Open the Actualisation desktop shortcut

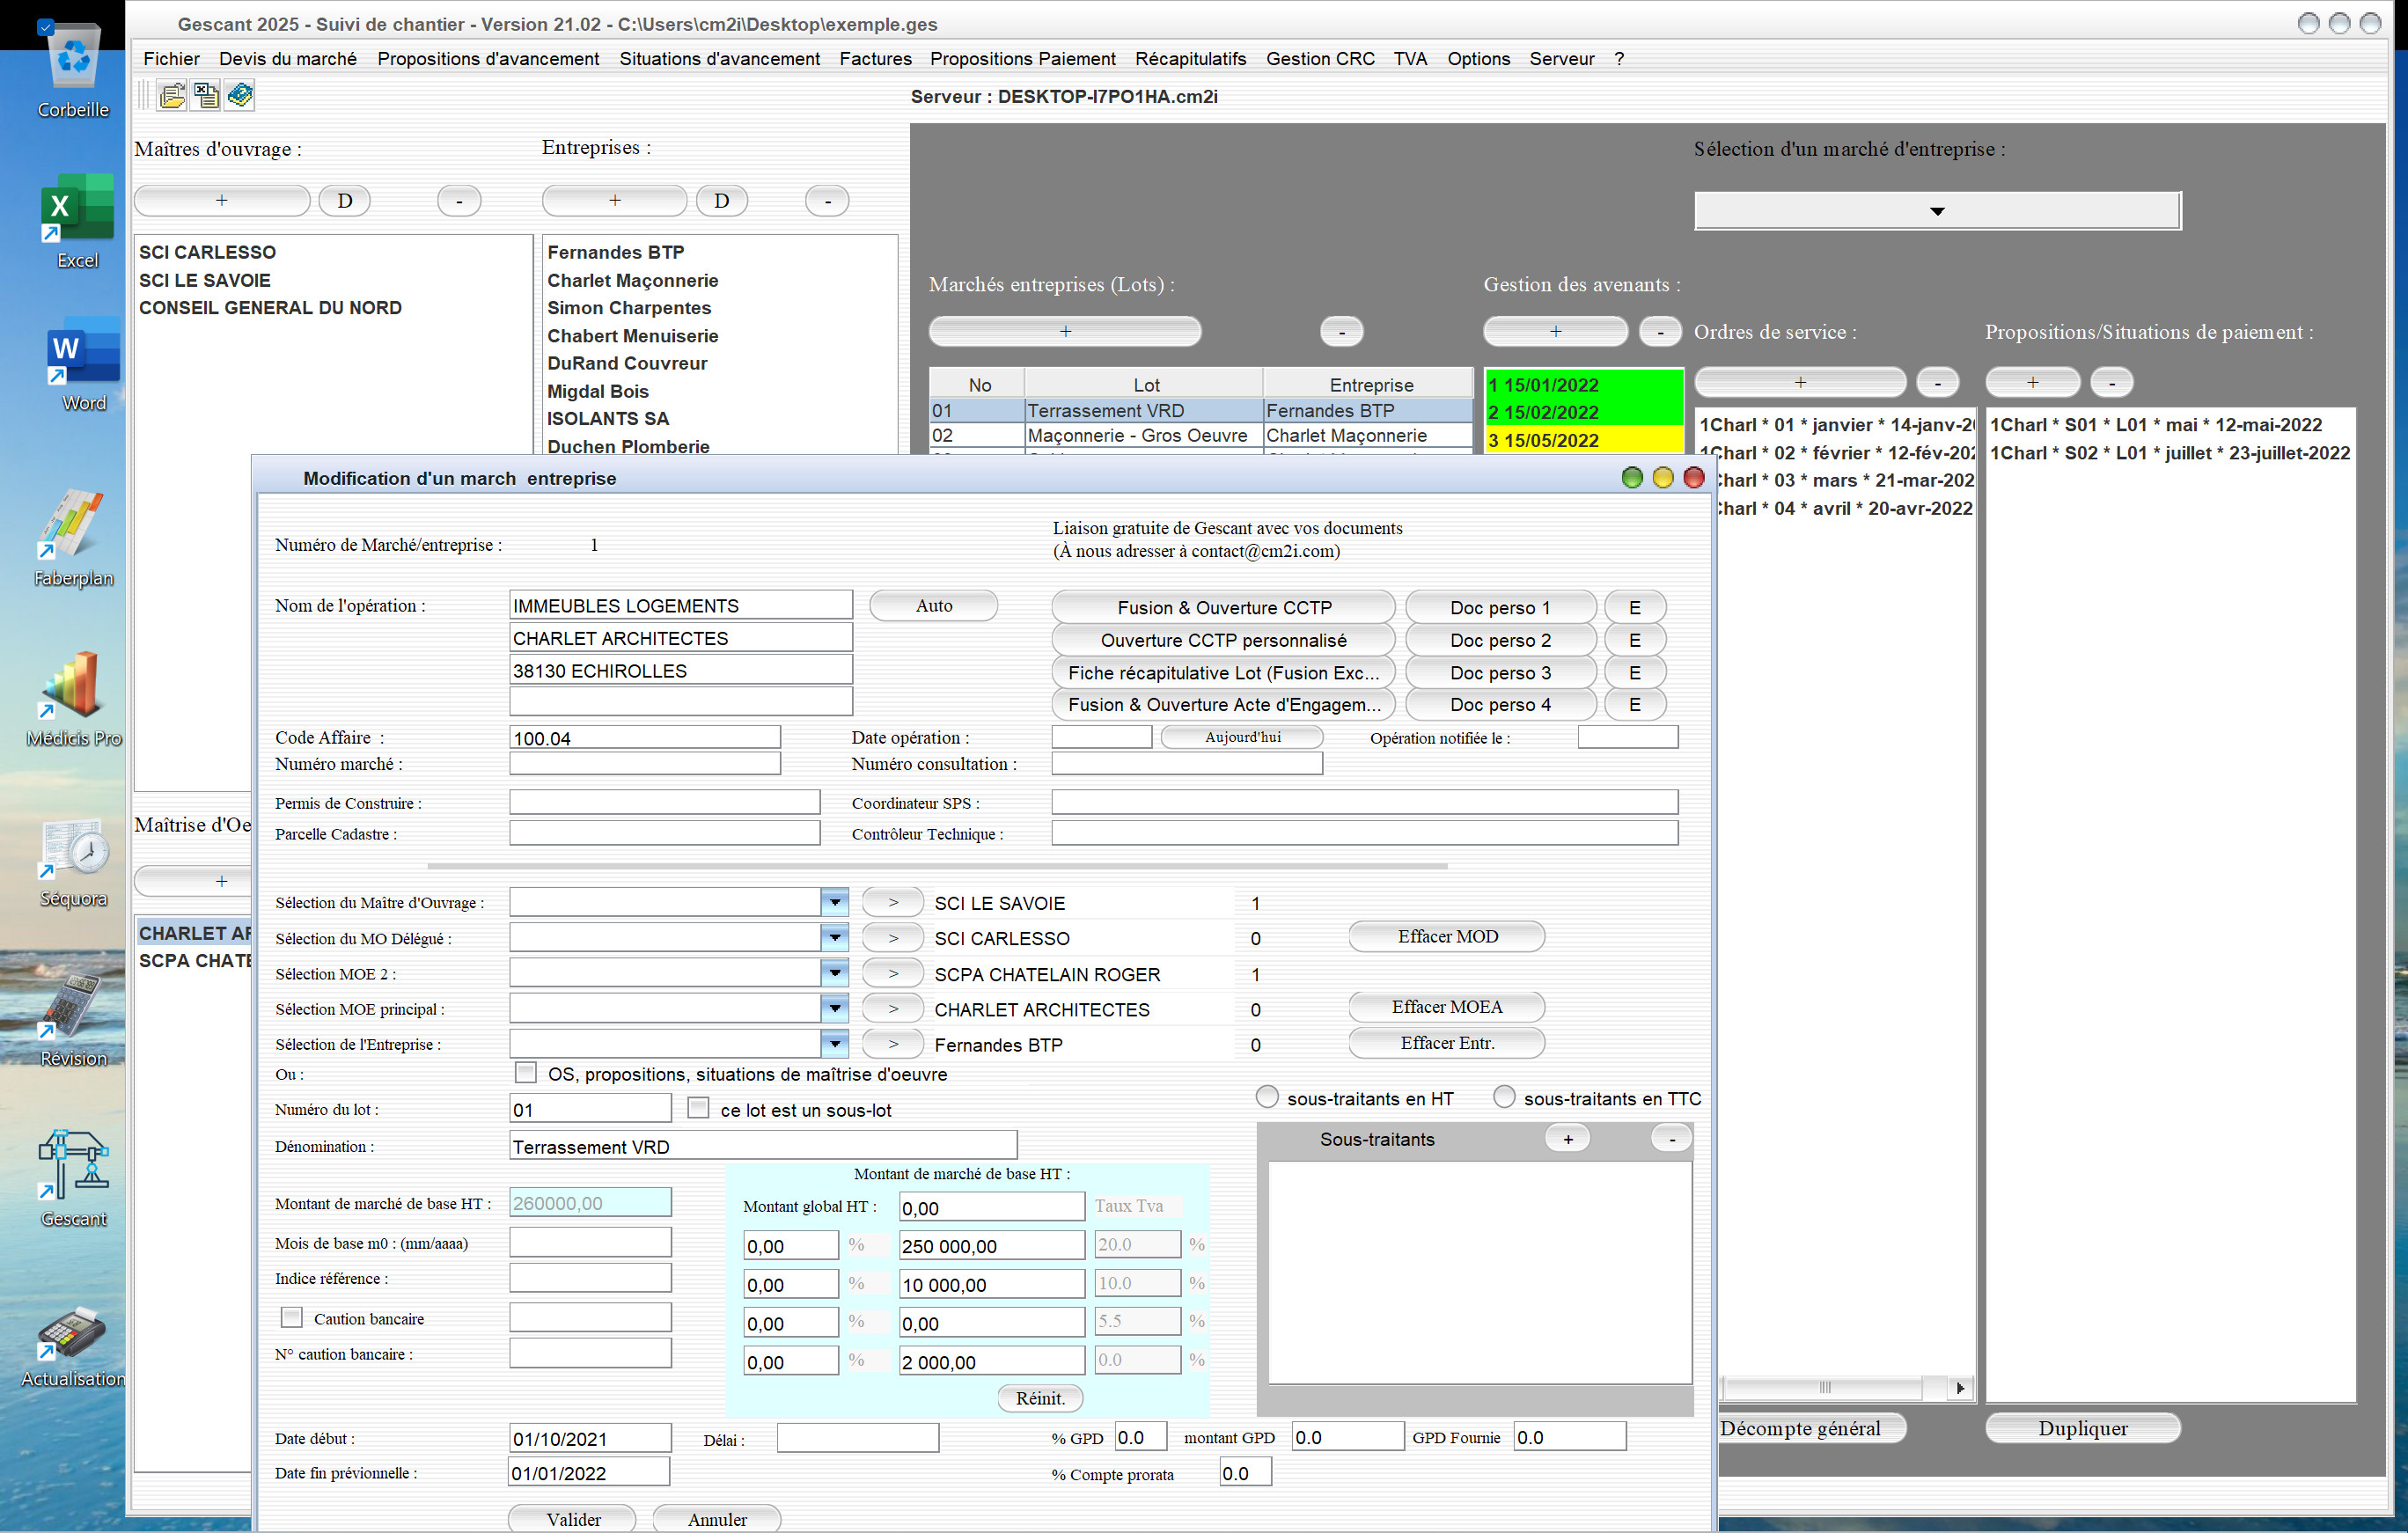73,1346
